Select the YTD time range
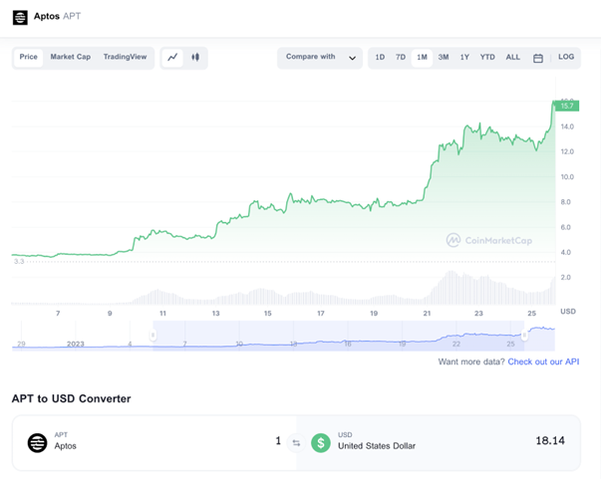 [x=487, y=58]
